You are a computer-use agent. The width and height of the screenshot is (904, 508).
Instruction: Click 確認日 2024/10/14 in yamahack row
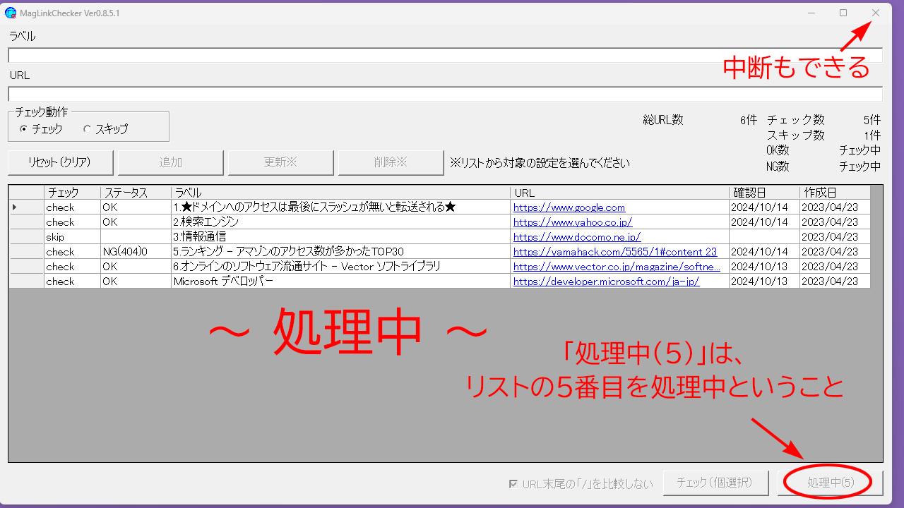(764, 252)
